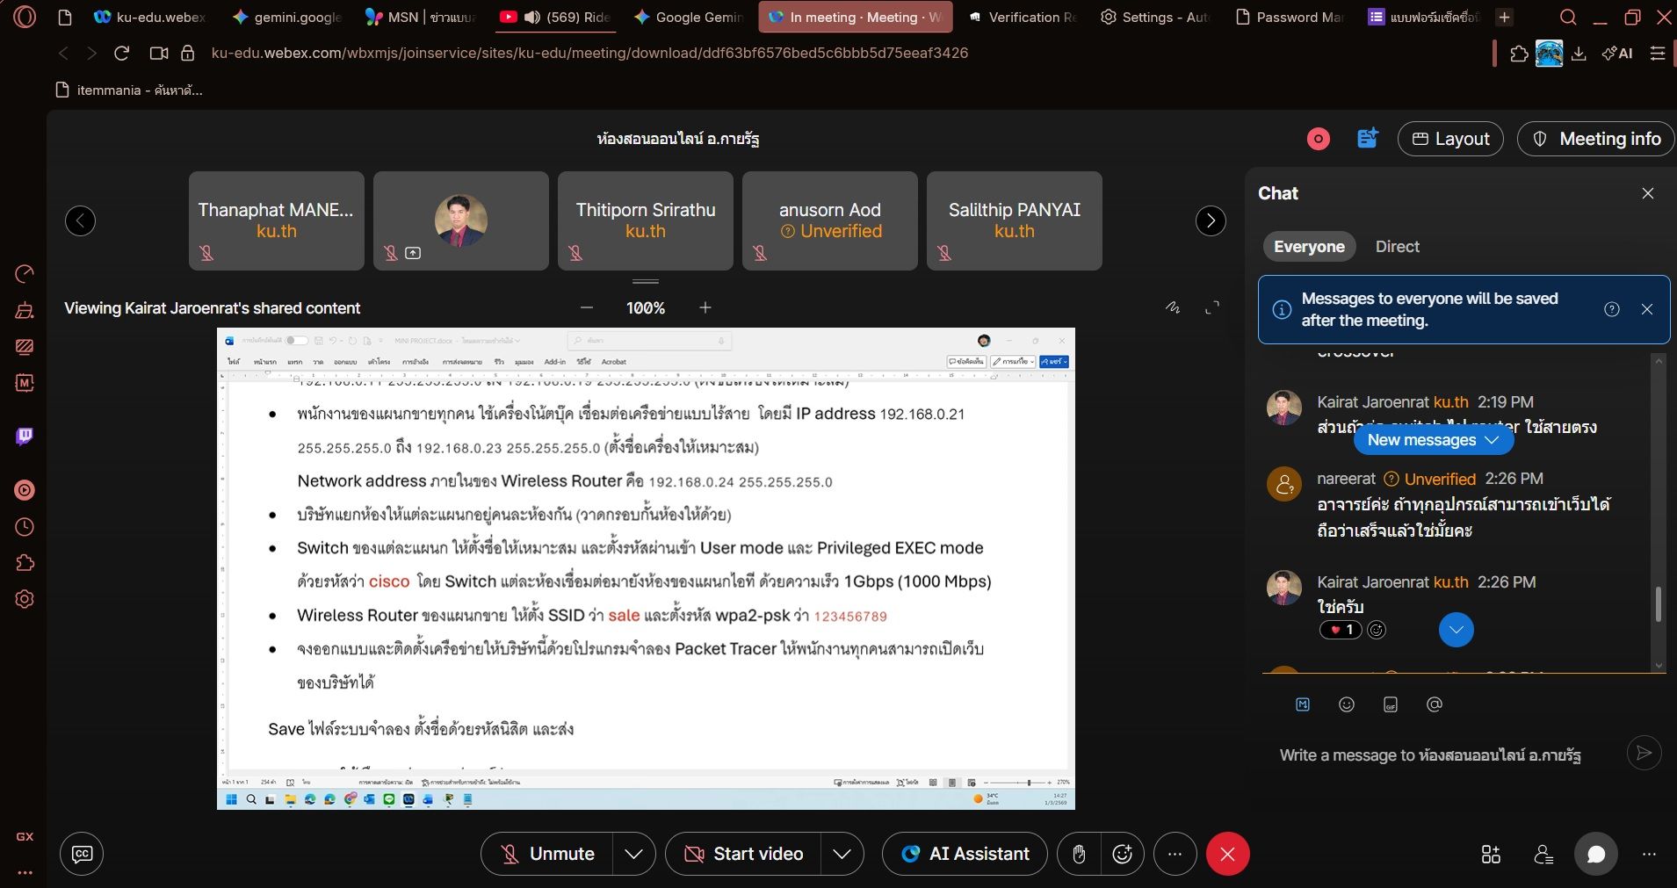Expand video options arrow beside Start video
Image resolution: width=1677 pixels, height=888 pixels.
pyautogui.click(x=842, y=854)
